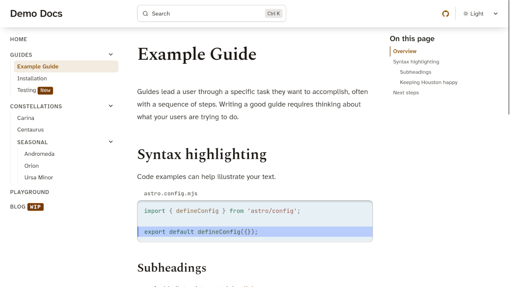Open the Light theme dropdown
This screenshot has height=287, width=510.
[x=481, y=14]
